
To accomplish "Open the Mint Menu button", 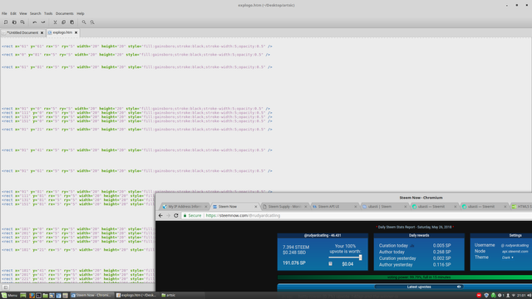I will [9, 296].
